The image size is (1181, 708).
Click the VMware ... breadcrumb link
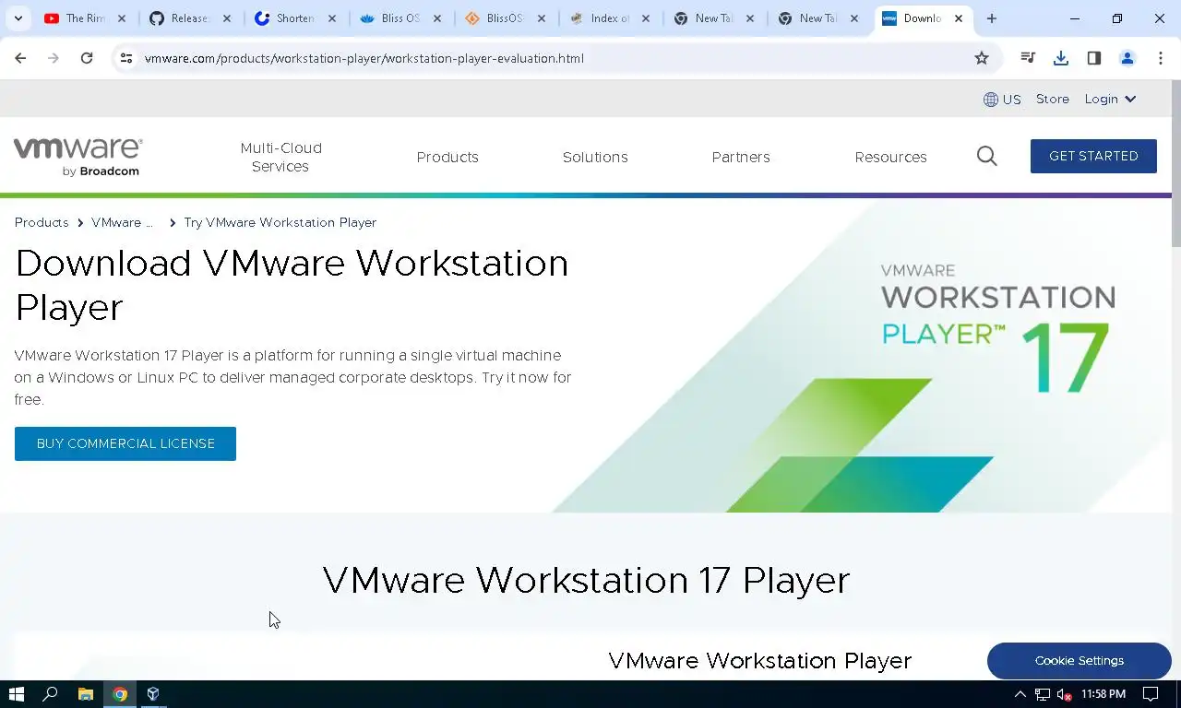click(122, 222)
